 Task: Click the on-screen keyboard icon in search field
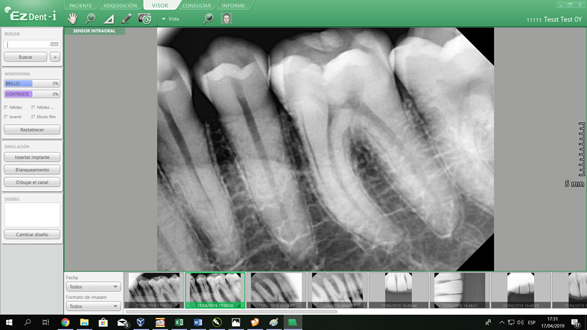54,44
